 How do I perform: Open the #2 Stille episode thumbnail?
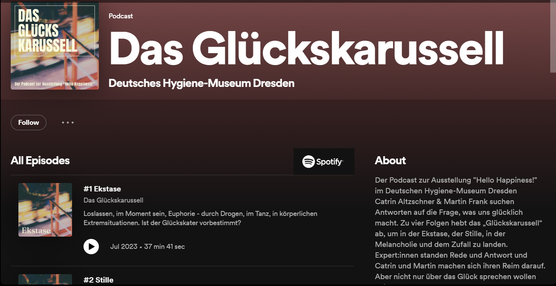(45, 280)
